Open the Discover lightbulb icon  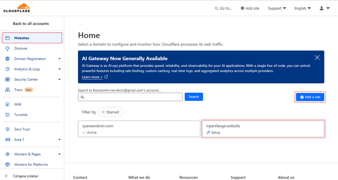[x=8, y=48]
